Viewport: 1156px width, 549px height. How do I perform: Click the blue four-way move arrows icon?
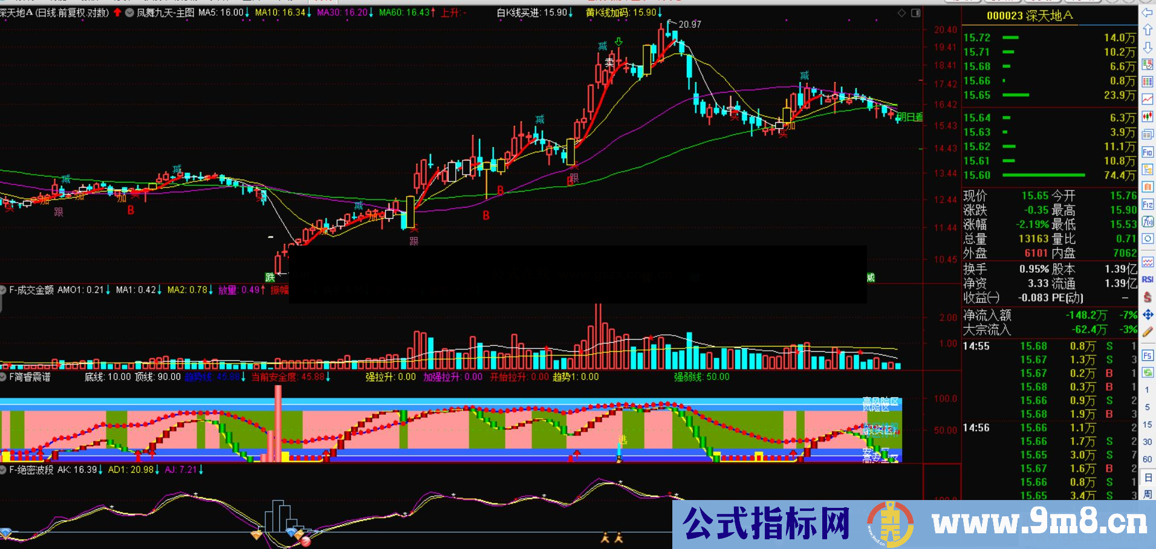(x=1147, y=314)
